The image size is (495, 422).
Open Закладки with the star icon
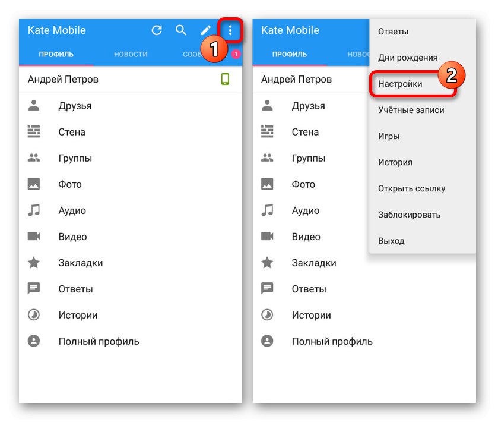click(131, 263)
